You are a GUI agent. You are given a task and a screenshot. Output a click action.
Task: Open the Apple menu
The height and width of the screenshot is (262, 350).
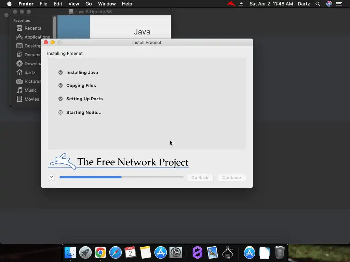[x=9, y=4]
